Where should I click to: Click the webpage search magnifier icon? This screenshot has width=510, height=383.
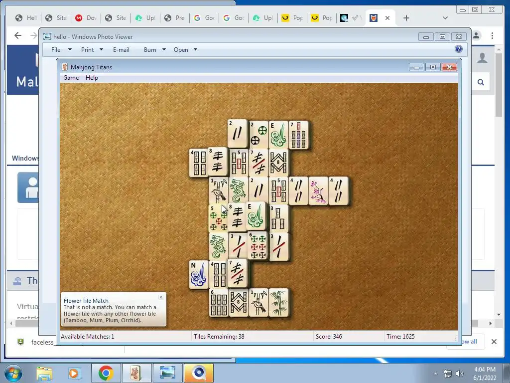(x=481, y=82)
